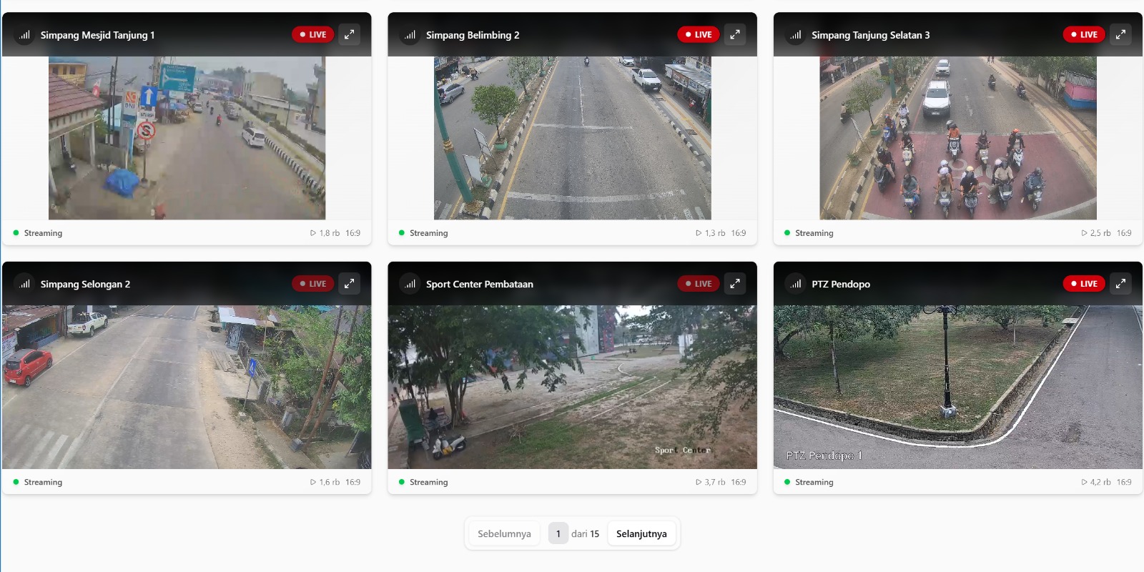
Task: Click current page number 1
Action: pyautogui.click(x=558, y=533)
